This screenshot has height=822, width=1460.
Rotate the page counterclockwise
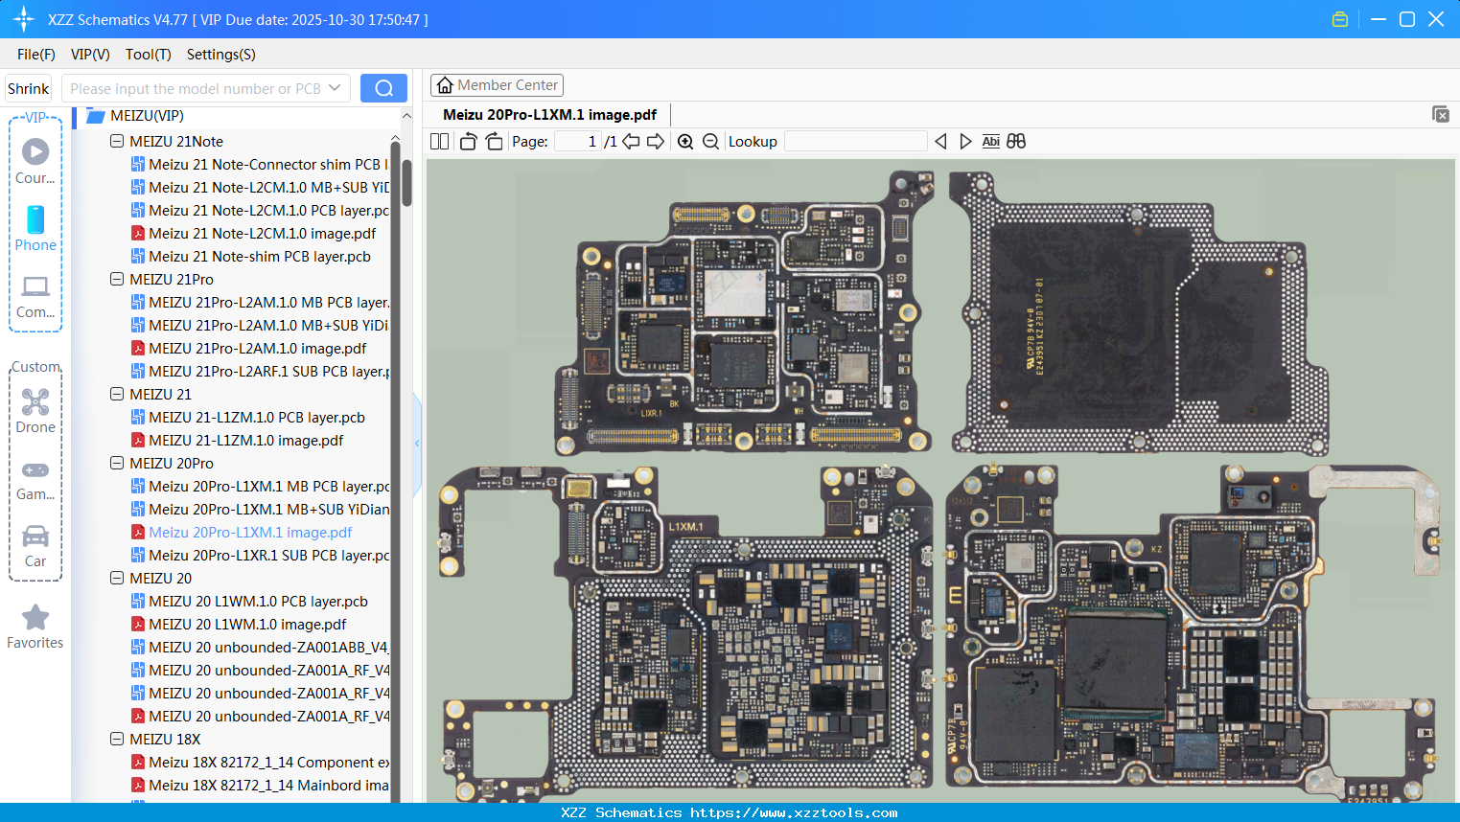[468, 142]
